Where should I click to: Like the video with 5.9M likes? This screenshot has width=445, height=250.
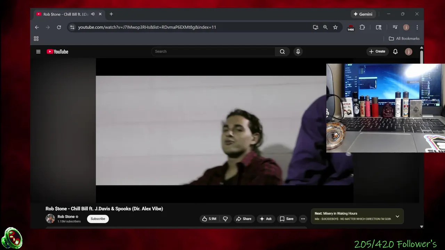209,219
